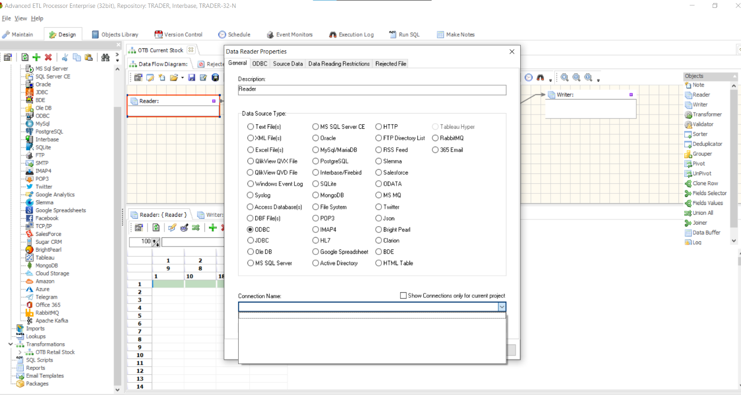The width and height of the screenshot is (741, 395).
Task: Click the zoom out magnifier icon
Action: pyautogui.click(x=576, y=78)
